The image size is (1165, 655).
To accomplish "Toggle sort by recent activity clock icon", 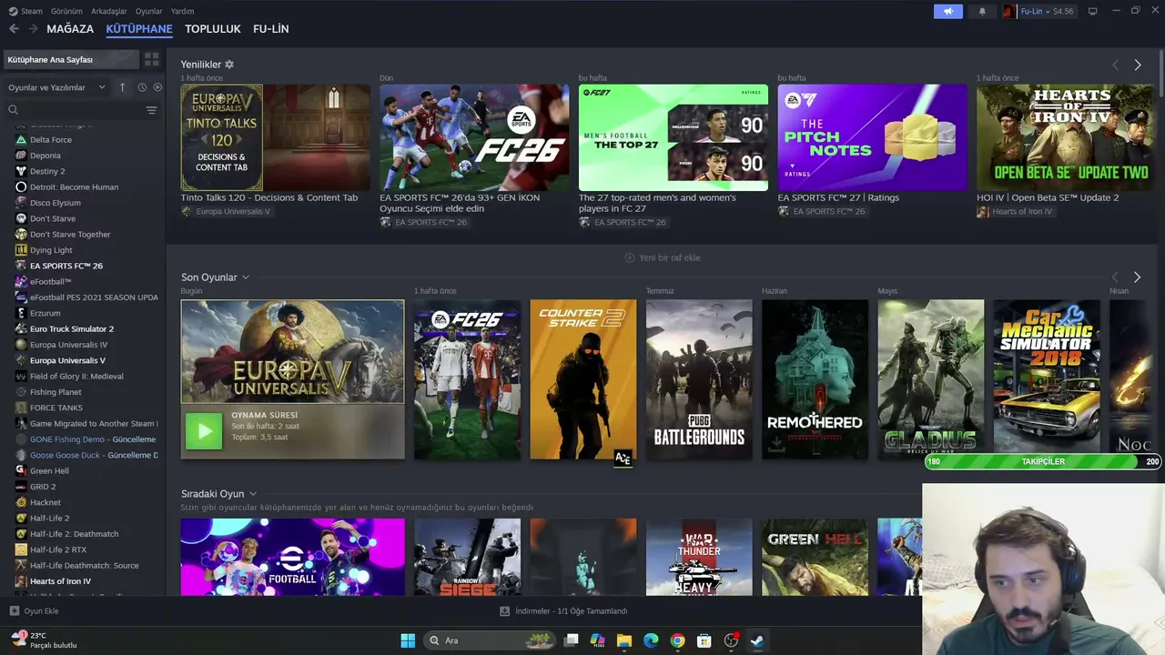I will pyautogui.click(x=142, y=87).
